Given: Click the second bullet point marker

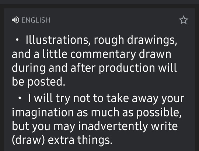Looking at the screenshot, I should [x=20, y=98].
